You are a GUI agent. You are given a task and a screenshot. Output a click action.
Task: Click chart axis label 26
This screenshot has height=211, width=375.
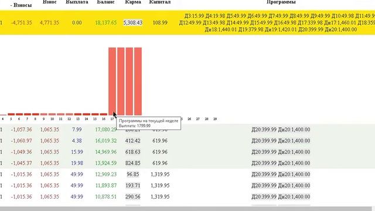189,119
